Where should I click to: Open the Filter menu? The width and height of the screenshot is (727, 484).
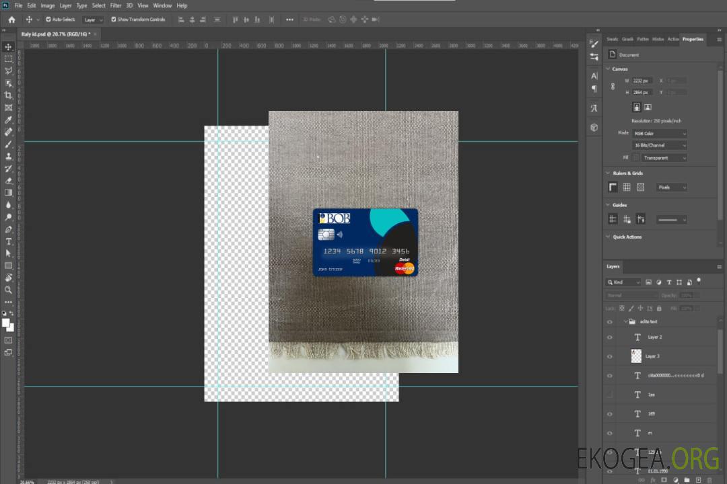pyautogui.click(x=116, y=5)
